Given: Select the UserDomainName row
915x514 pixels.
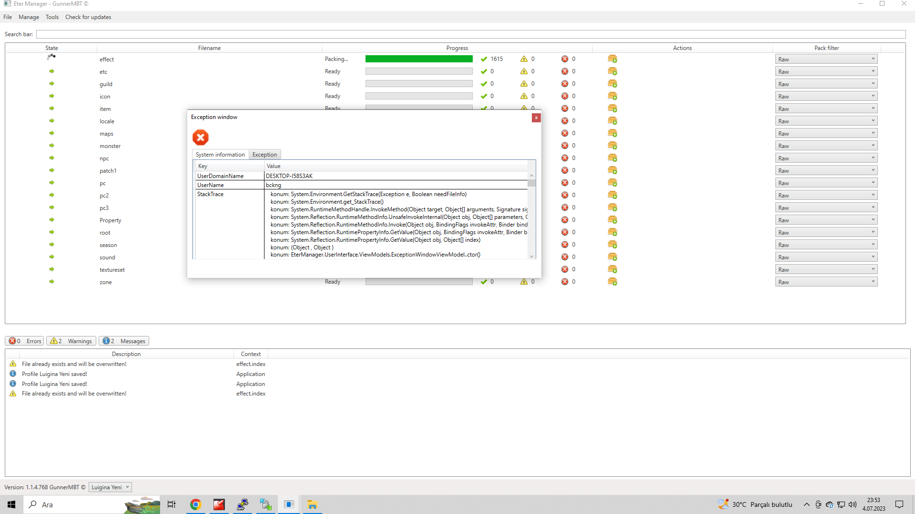Looking at the screenshot, I should 362,176.
